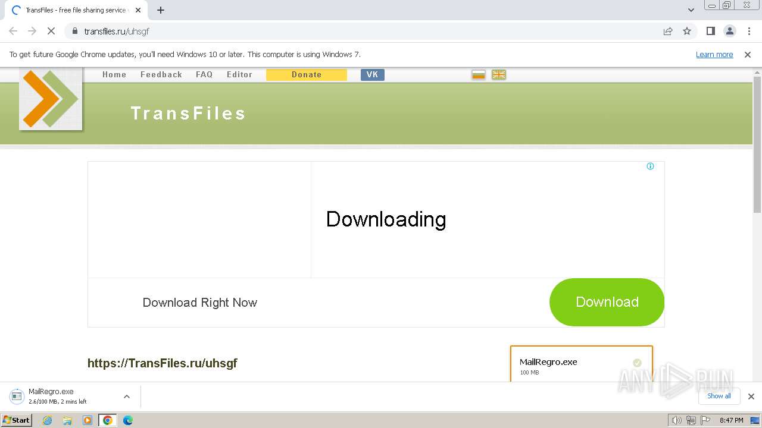762x428 pixels.
Task: Open the media player from the taskbar
Action: click(88, 420)
